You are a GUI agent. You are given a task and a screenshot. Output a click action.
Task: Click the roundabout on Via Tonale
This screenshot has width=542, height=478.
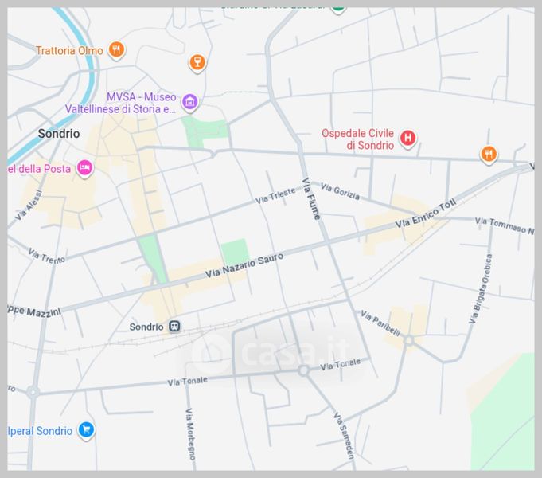(x=303, y=370)
